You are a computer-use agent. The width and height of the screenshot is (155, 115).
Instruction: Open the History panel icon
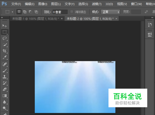coord(150,25)
